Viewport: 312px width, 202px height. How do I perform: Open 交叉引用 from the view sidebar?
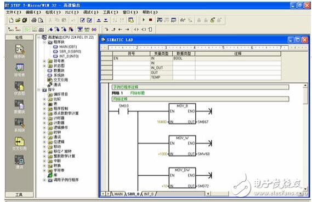tap(20, 144)
